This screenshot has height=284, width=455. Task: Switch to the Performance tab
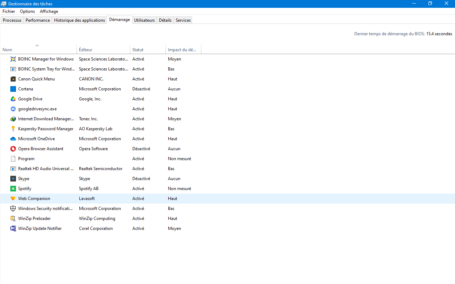pos(38,20)
